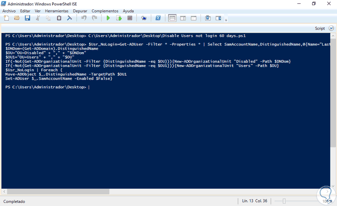Start PowerShell.exe in separate window icon

[158, 18]
